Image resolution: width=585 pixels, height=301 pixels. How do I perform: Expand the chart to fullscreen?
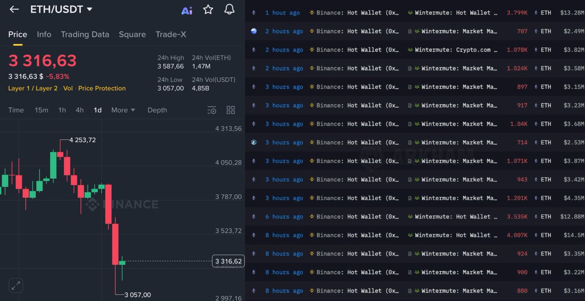[x=17, y=286]
